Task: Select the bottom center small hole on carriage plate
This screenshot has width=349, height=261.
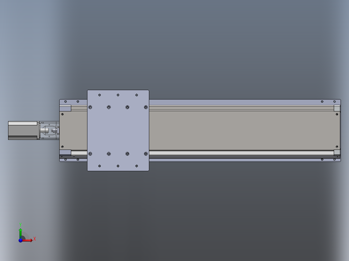Action: click(118, 166)
